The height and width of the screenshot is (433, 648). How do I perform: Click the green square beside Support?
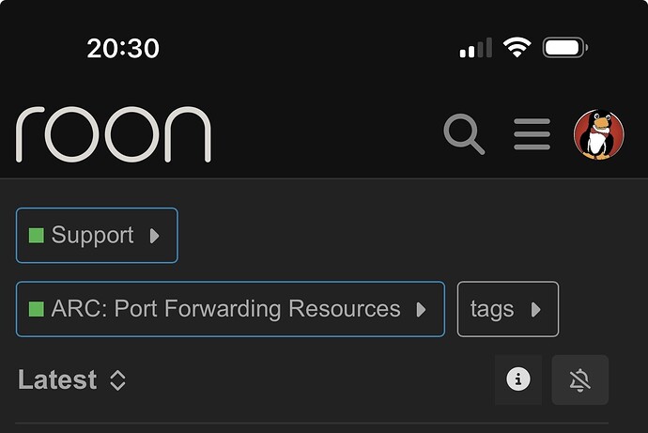[x=37, y=235]
